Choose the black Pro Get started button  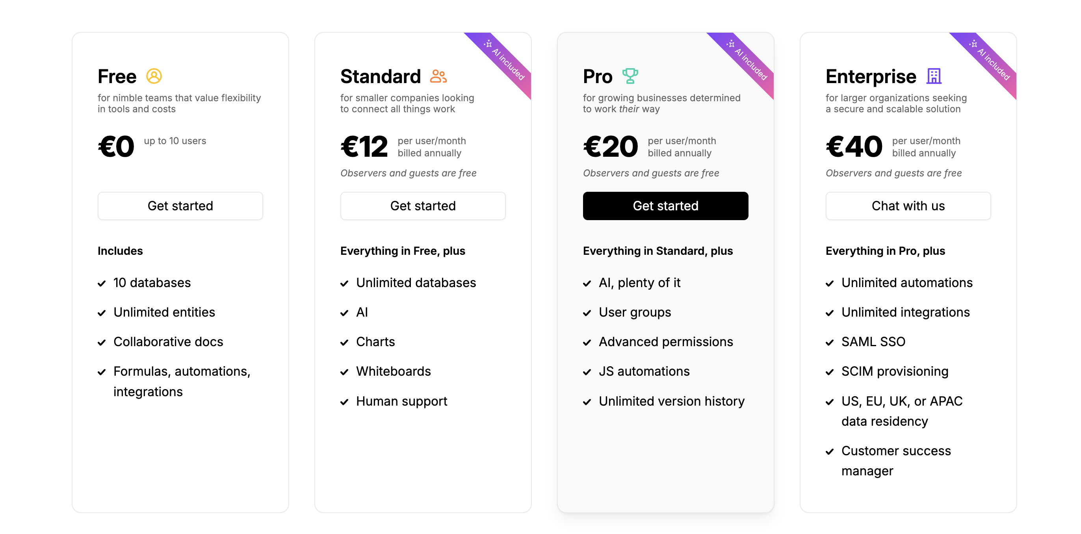point(665,206)
